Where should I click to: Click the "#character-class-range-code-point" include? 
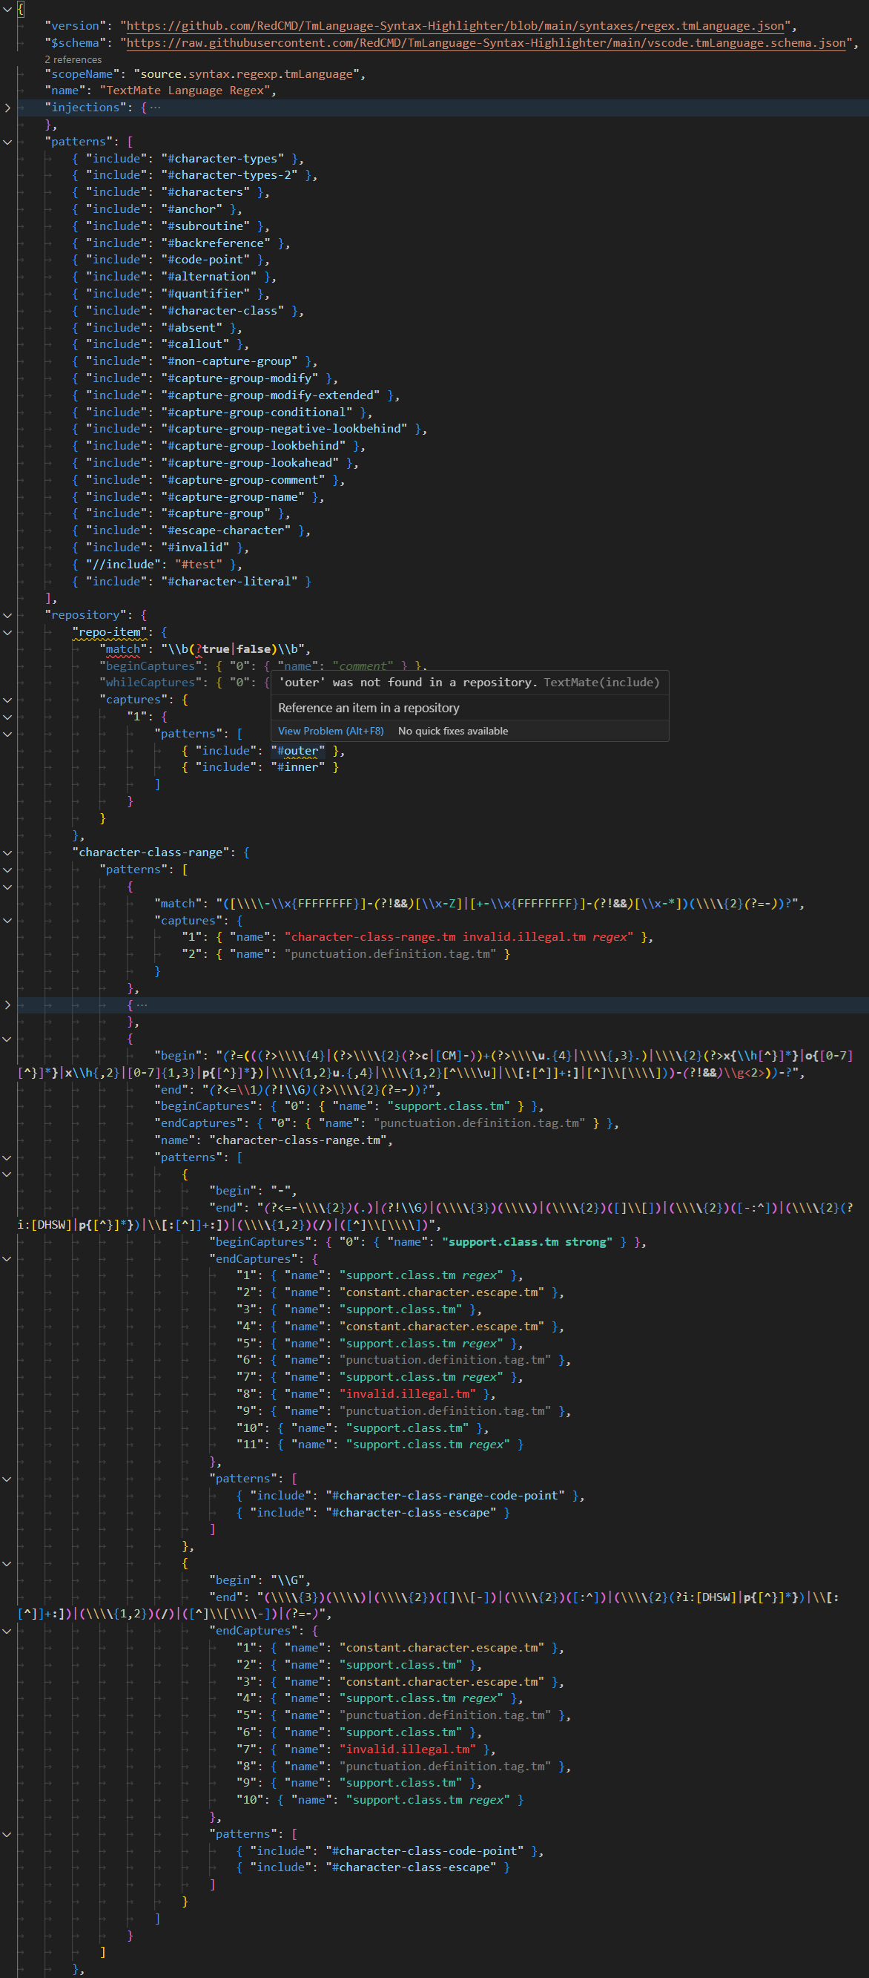pos(445,1495)
